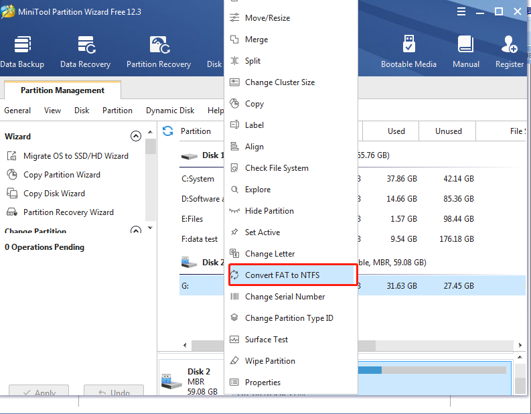The width and height of the screenshot is (531, 414).
Task: Click Convert FAT to NTFS
Action: pyautogui.click(x=293, y=275)
